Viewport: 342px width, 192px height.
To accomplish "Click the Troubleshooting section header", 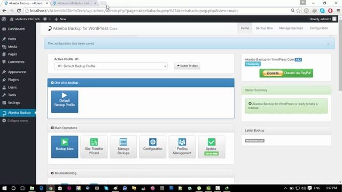I will (x=141, y=173).
